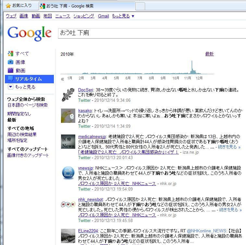Click the camera icon for 画像

coord(10,62)
